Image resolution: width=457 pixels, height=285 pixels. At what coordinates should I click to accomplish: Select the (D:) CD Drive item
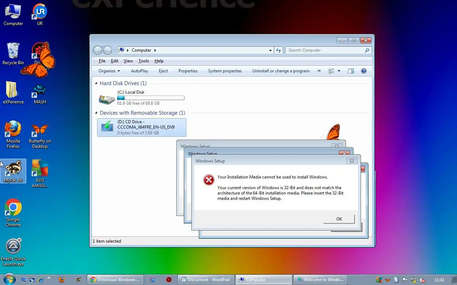coord(142,128)
